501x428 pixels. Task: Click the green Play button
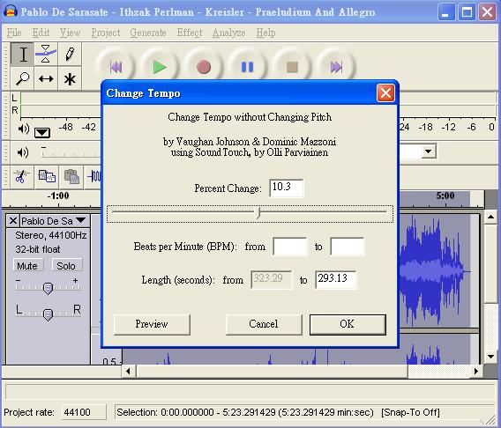tap(160, 67)
